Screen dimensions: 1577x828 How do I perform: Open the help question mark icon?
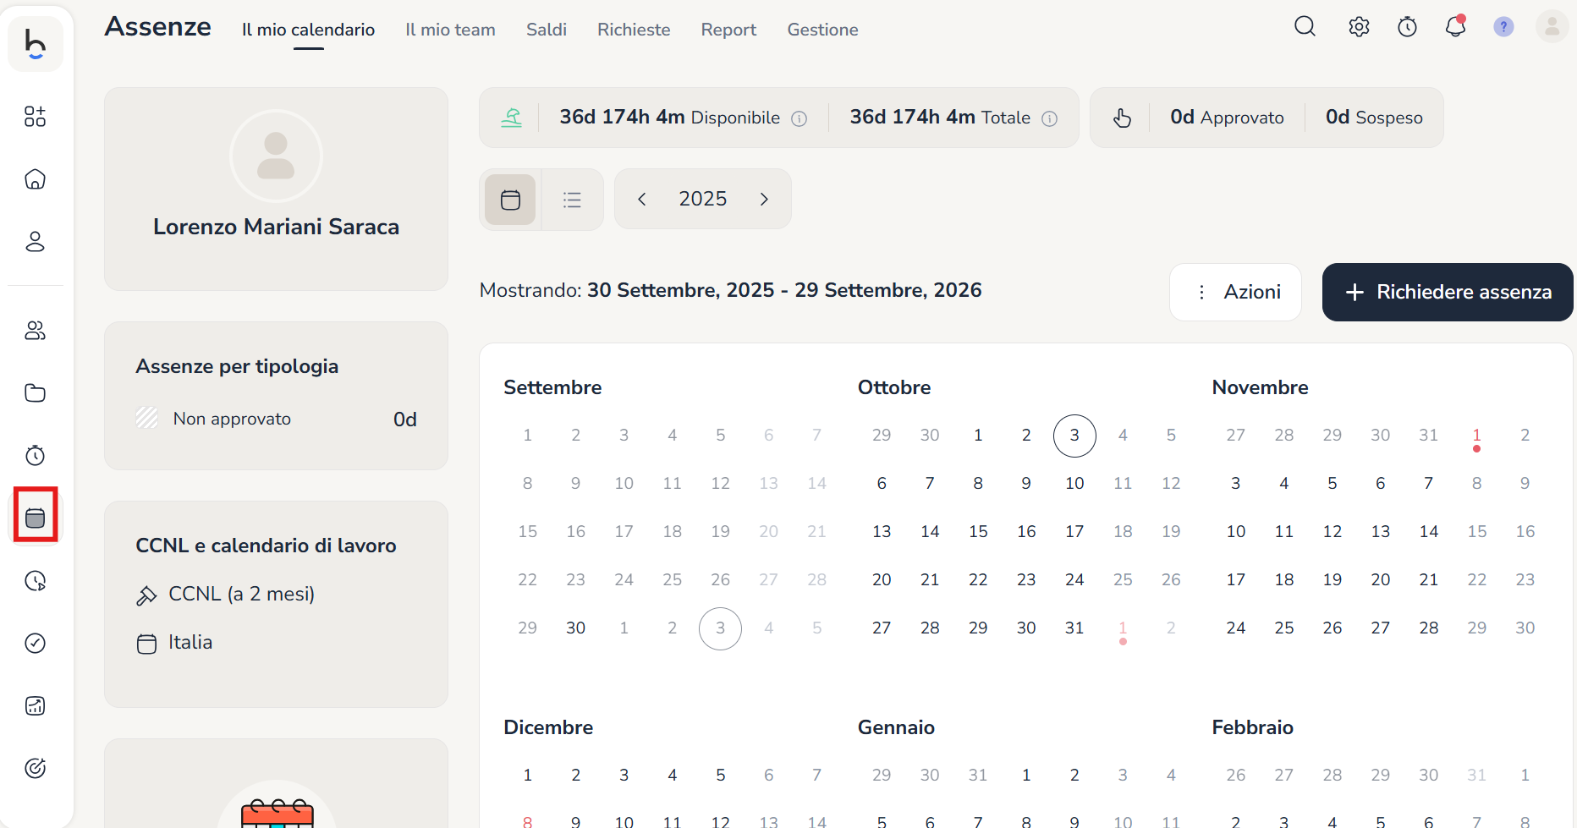point(1503,27)
